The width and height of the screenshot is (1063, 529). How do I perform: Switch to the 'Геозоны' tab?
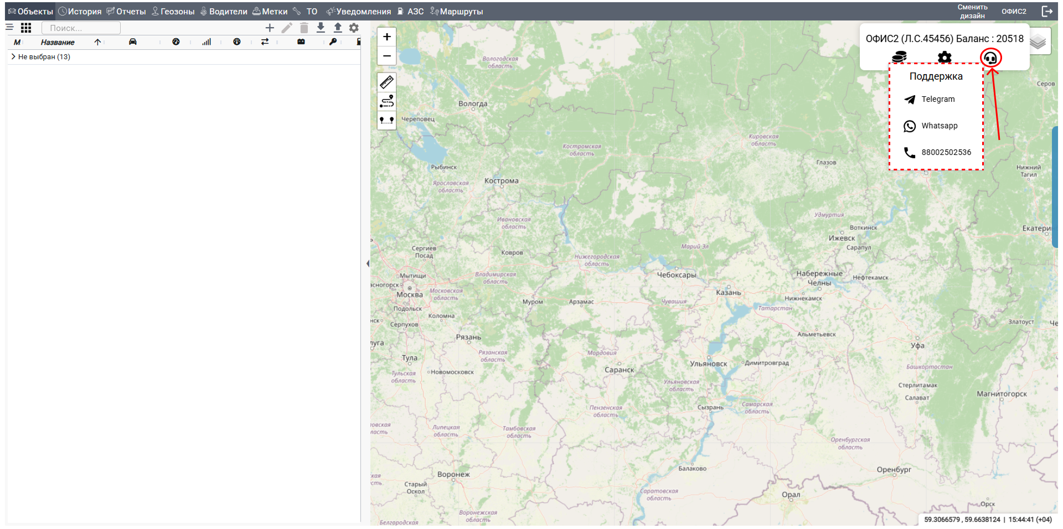(x=173, y=11)
